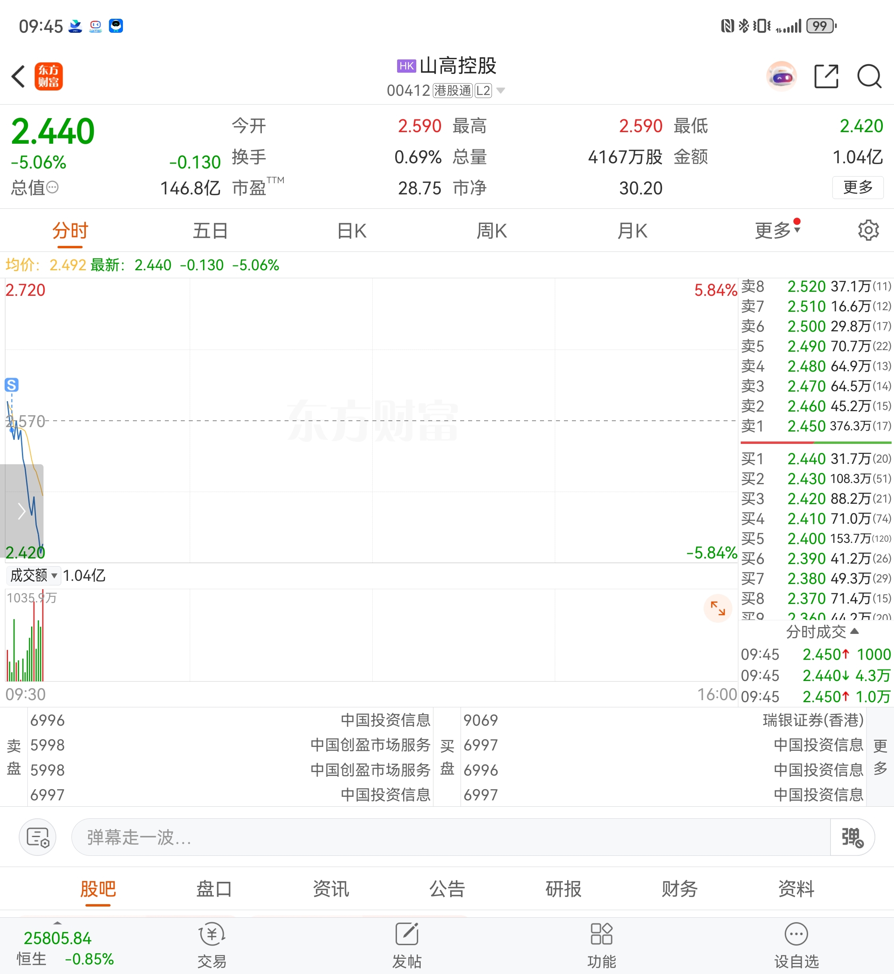Toggle the 弹 danmaku switch
This screenshot has width=894, height=974.
(852, 837)
